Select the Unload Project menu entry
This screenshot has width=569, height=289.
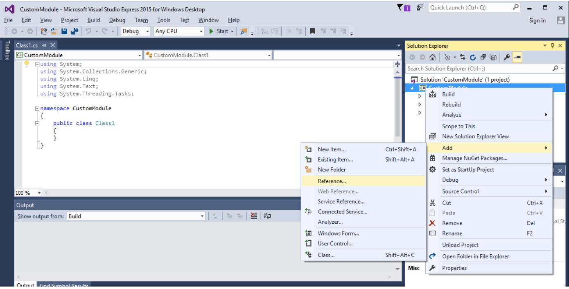(x=489, y=245)
